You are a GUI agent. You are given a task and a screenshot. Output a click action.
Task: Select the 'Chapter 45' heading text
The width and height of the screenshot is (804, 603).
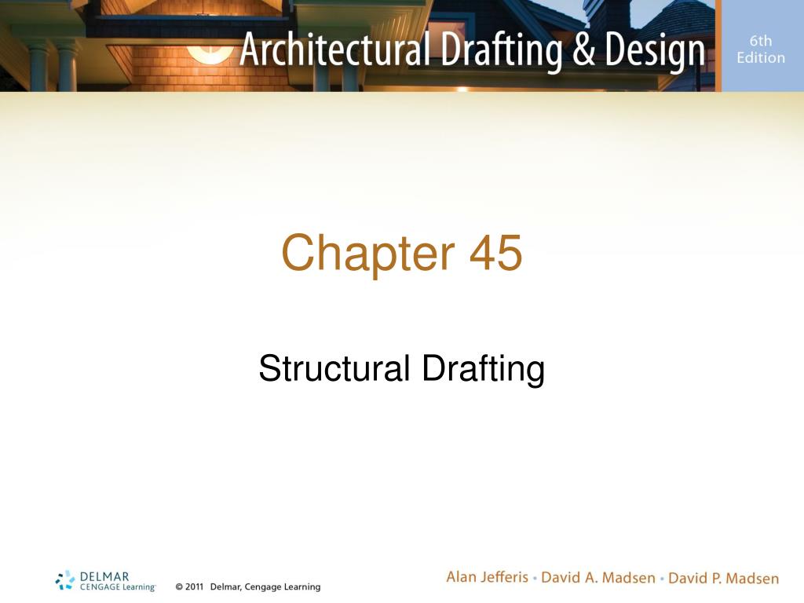401,254
